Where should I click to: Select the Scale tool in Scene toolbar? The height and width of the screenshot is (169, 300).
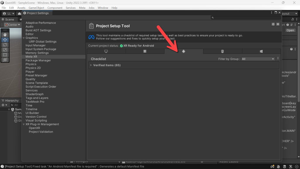[x=5, y=50]
